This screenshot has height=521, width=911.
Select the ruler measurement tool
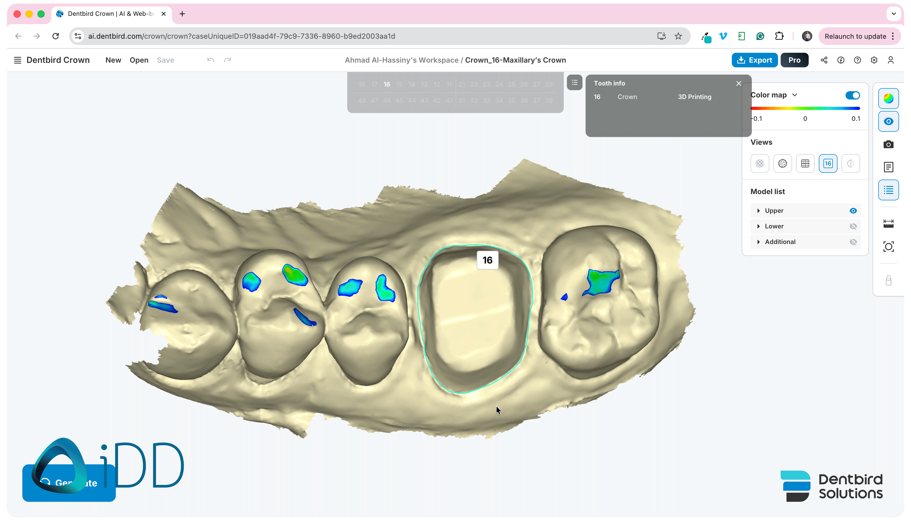click(x=888, y=224)
